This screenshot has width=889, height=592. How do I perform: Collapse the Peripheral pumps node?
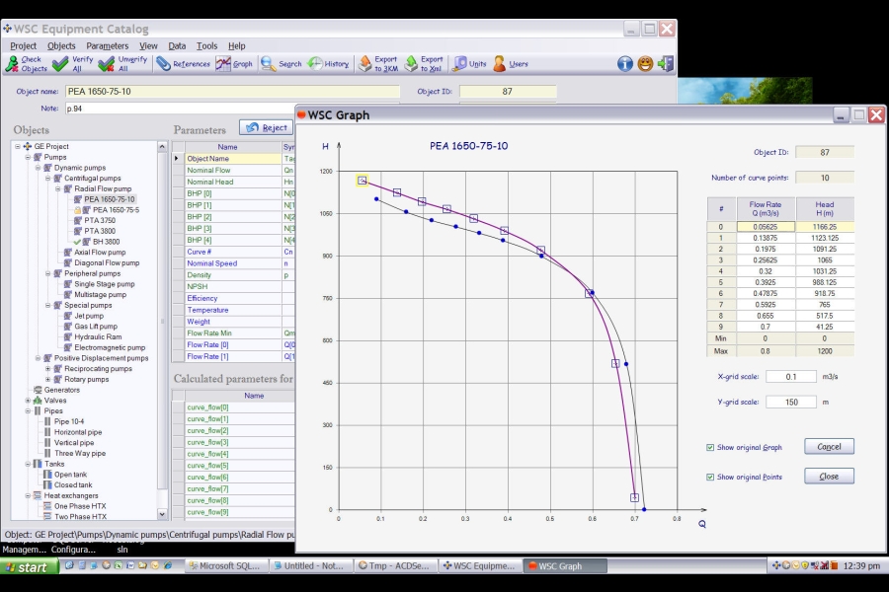tap(48, 273)
